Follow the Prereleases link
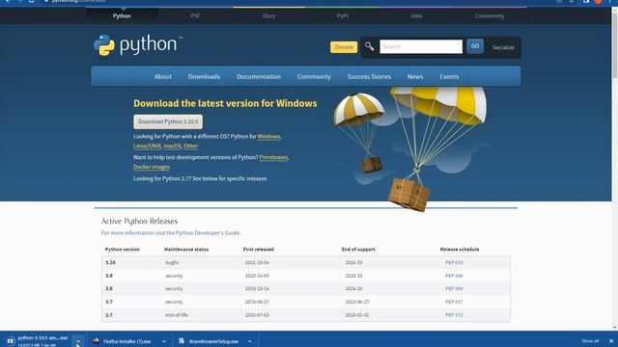 [273, 157]
